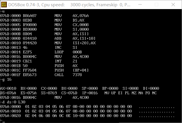Click the ES=075A segment register
Image resolution: width=182 pixels, height=123 pixels.
click(x=29, y=93)
